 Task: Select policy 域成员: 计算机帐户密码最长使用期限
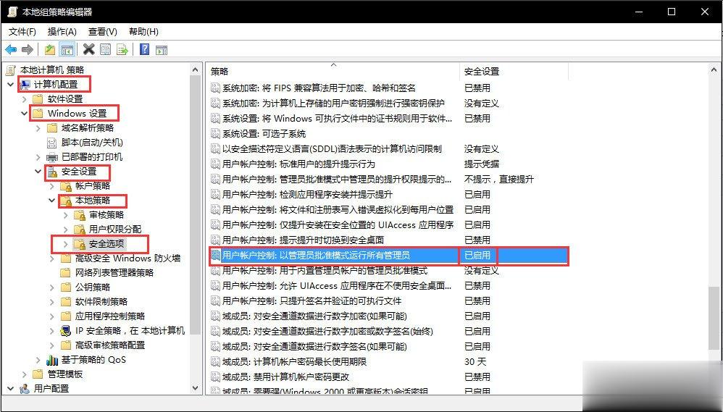[x=294, y=362]
